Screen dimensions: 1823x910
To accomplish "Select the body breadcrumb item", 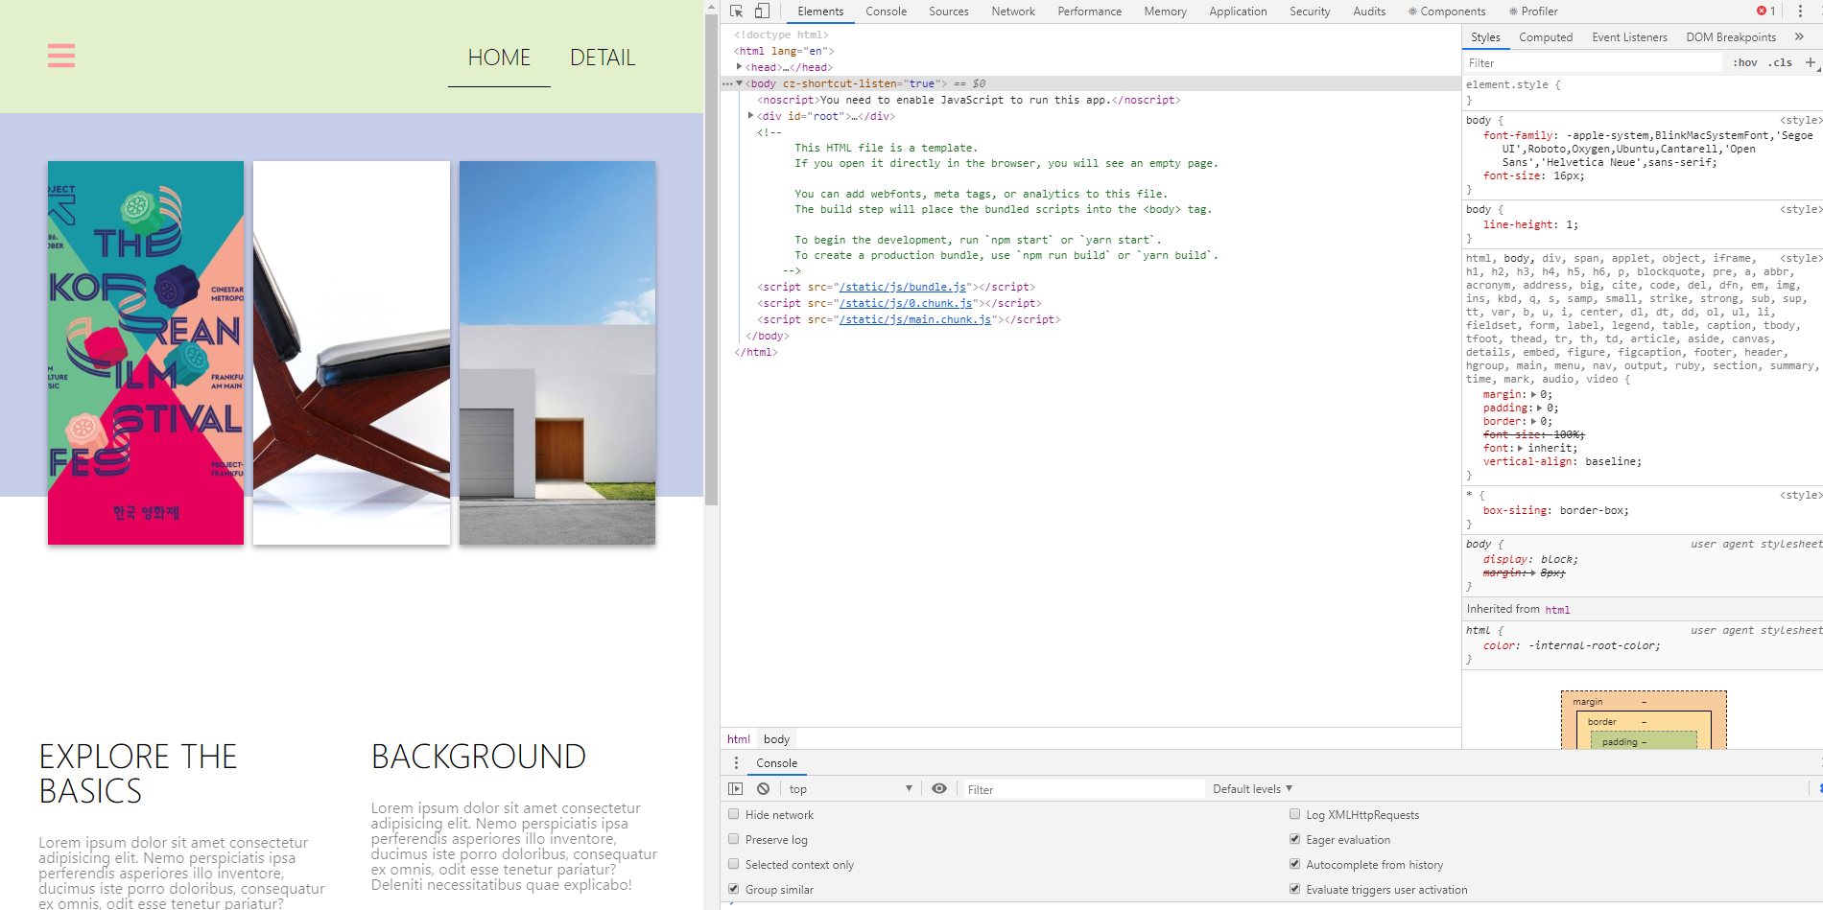I will (776, 739).
